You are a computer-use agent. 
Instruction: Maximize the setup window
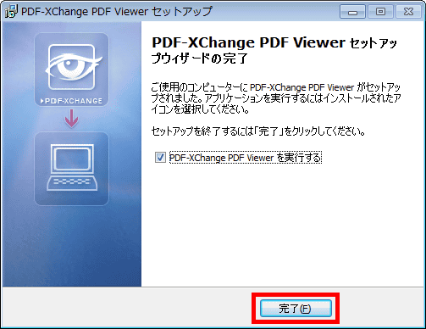(x=380, y=12)
